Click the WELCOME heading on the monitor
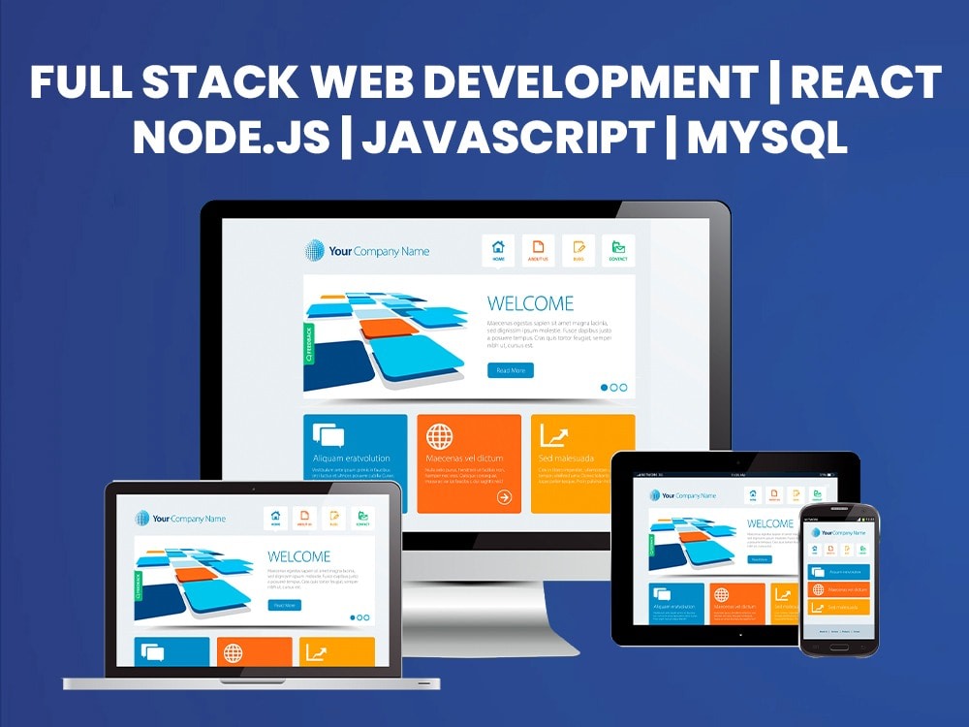 pyautogui.click(x=530, y=303)
